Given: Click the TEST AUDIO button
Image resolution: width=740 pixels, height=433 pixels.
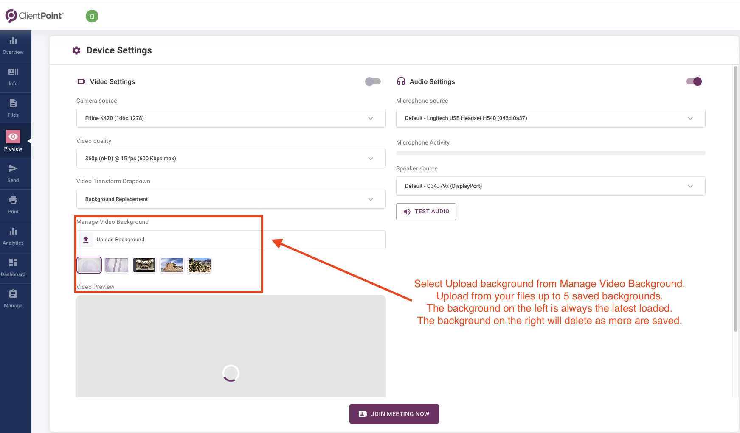Looking at the screenshot, I should point(426,211).
